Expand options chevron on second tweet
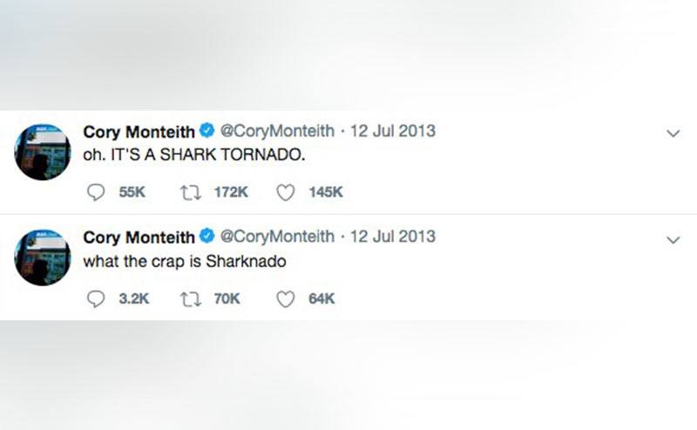The width and height of the screenshot is (697, 430). 672,239
